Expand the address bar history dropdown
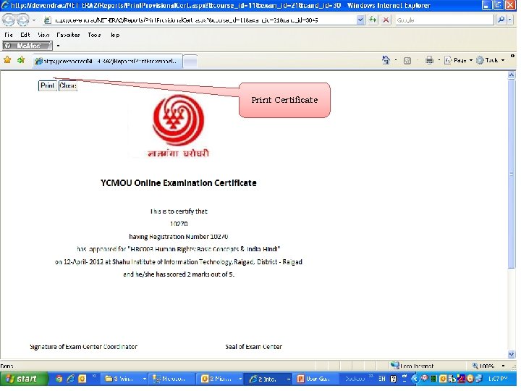This screenshot has height=391, width=521. tap(360, 20)
